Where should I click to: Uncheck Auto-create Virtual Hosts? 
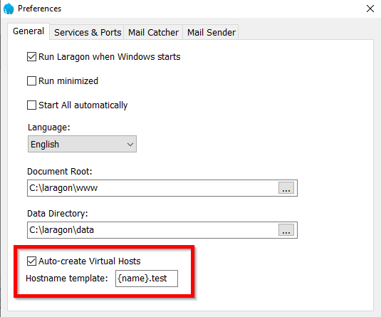31,261
